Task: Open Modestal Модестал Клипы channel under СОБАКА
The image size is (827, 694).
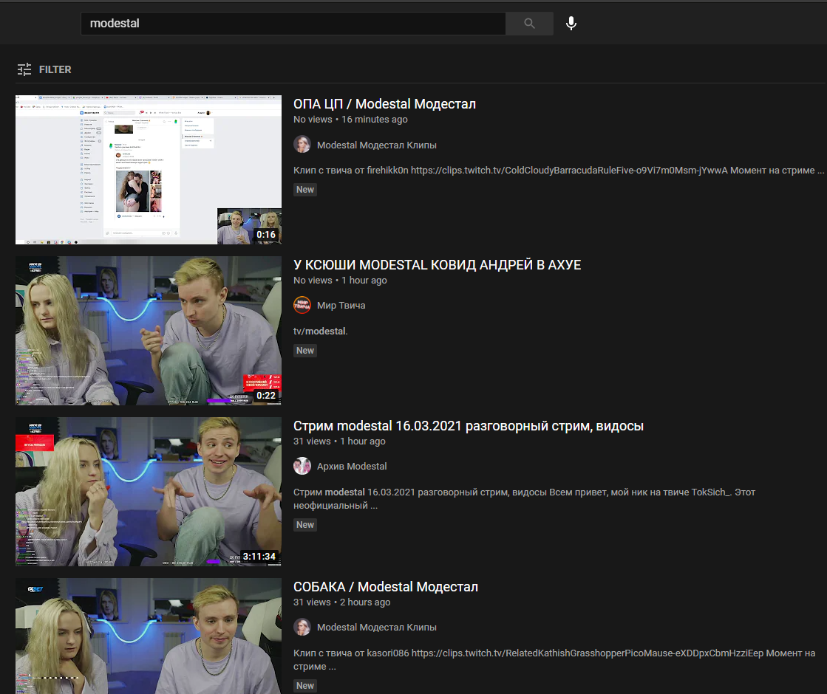Action: pyautogui.click(x=377, y=627)
